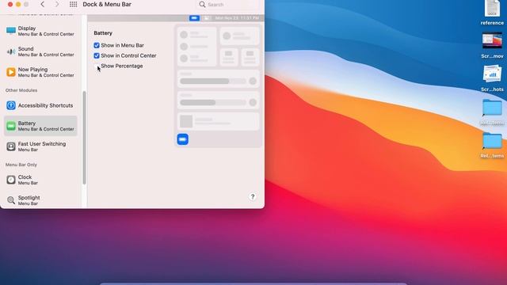Click the blue battery tile in Control Center preview

pos(183,139)
